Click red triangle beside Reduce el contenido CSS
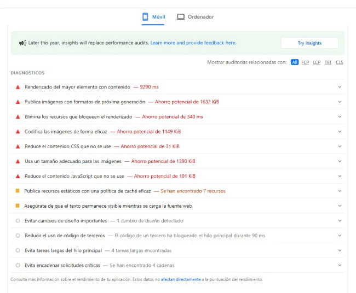Screen dimensions: 356x293 (18, 146)
